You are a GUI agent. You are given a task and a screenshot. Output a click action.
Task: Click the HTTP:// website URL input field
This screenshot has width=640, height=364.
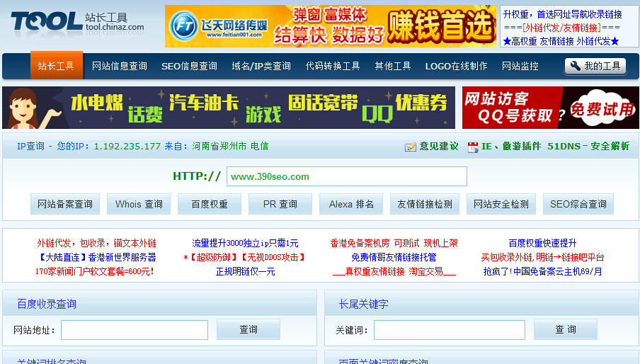346,176
